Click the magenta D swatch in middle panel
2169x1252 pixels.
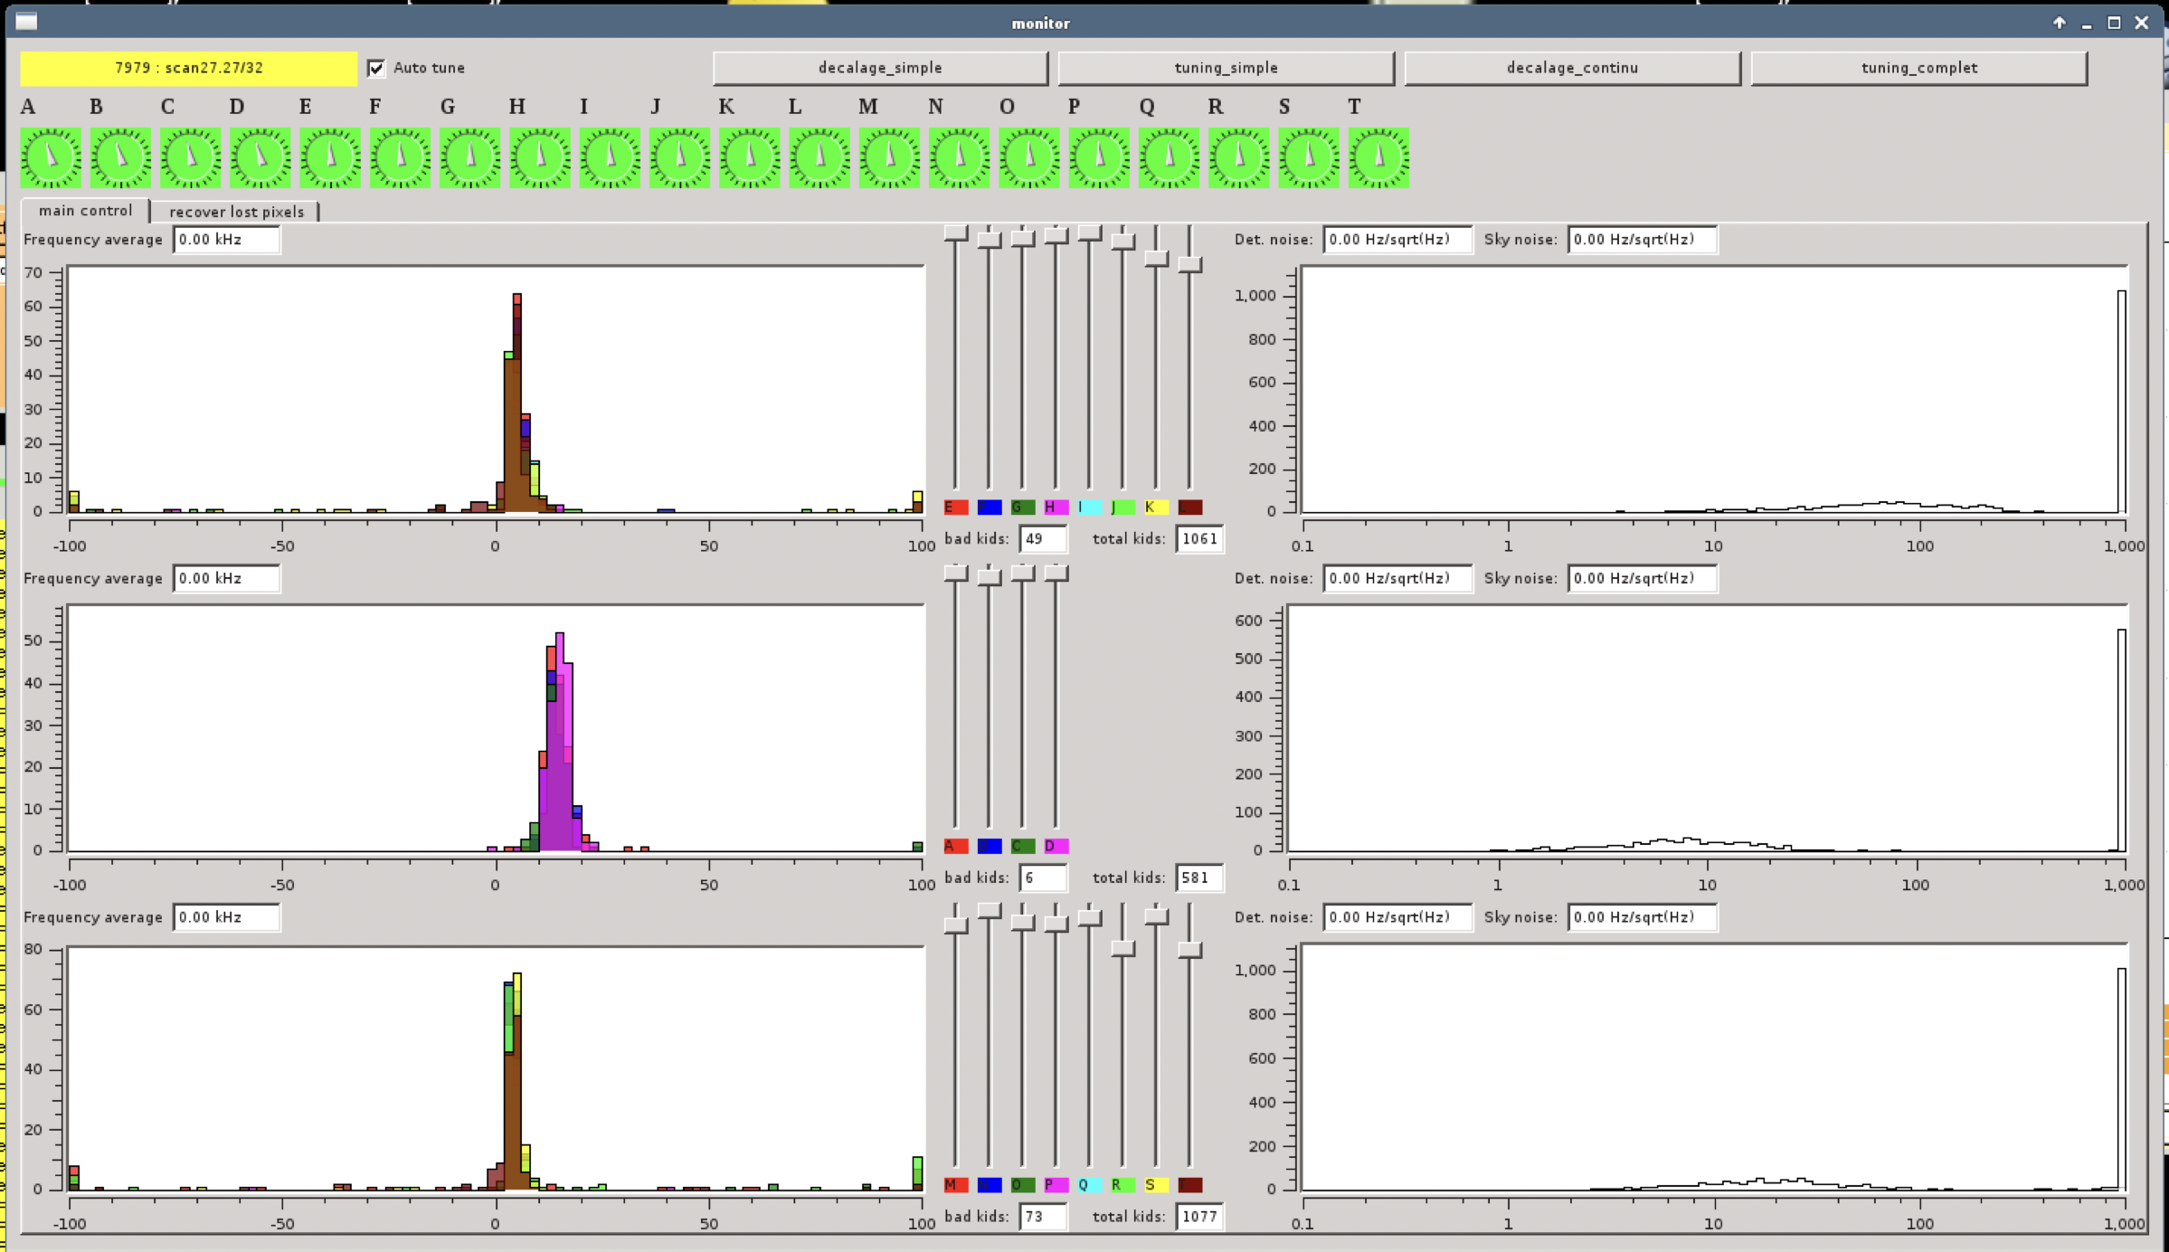tap(1056, 846)
